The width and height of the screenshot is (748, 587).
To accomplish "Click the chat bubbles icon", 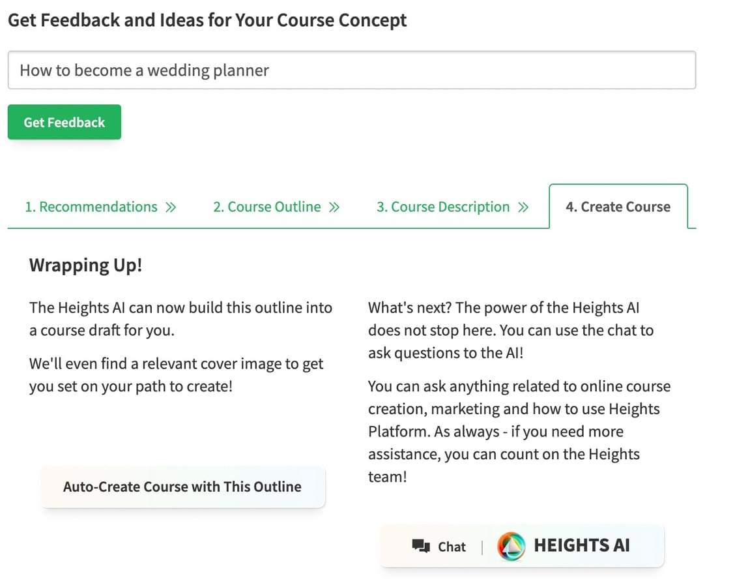I will click(421, 546).
